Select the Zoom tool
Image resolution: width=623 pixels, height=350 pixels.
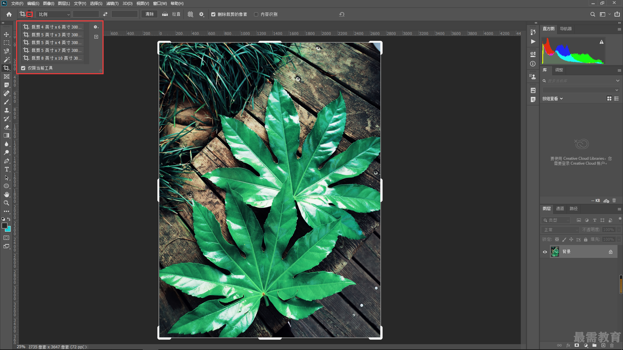click(6, 203)
